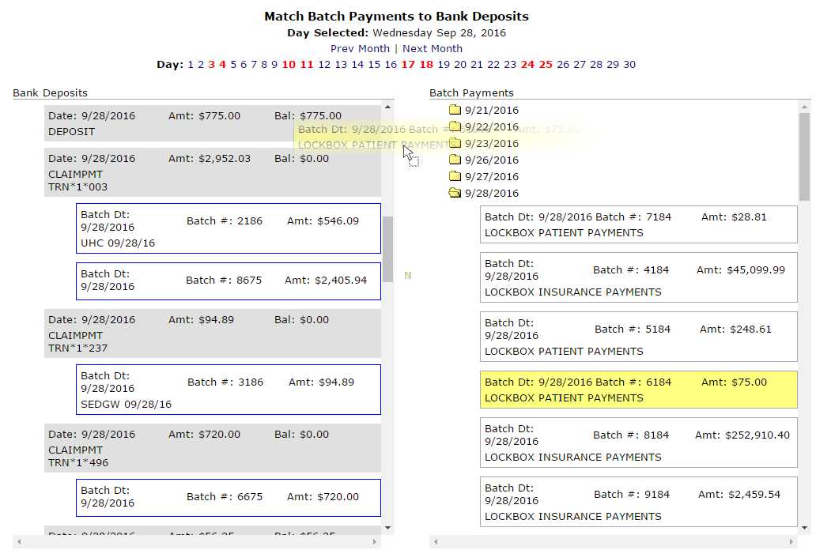
Task: Choose red day 10
Action: coord(289,65)
